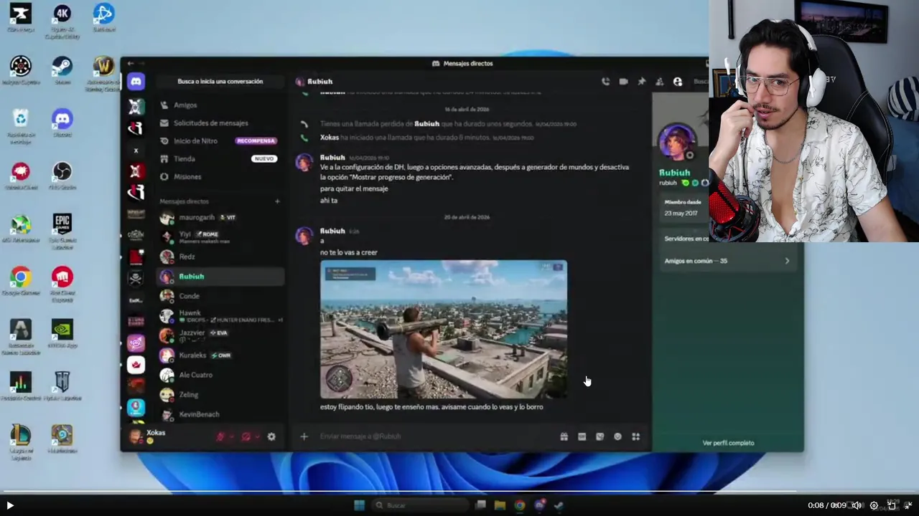Start a video call with Rubiuh

(x=623, y=82)
